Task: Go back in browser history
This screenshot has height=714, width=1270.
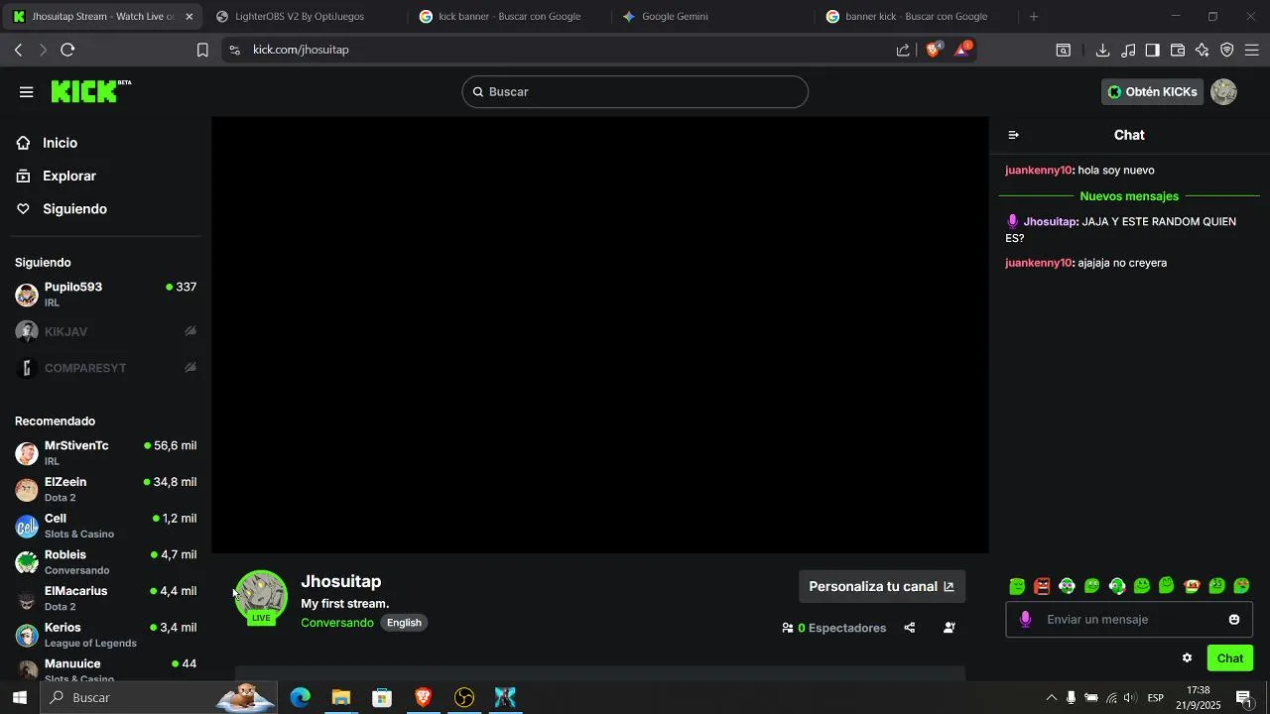Action: (18, 50)
